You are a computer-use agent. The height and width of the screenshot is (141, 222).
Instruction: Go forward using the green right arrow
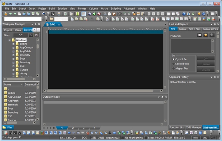pos(15,14)
